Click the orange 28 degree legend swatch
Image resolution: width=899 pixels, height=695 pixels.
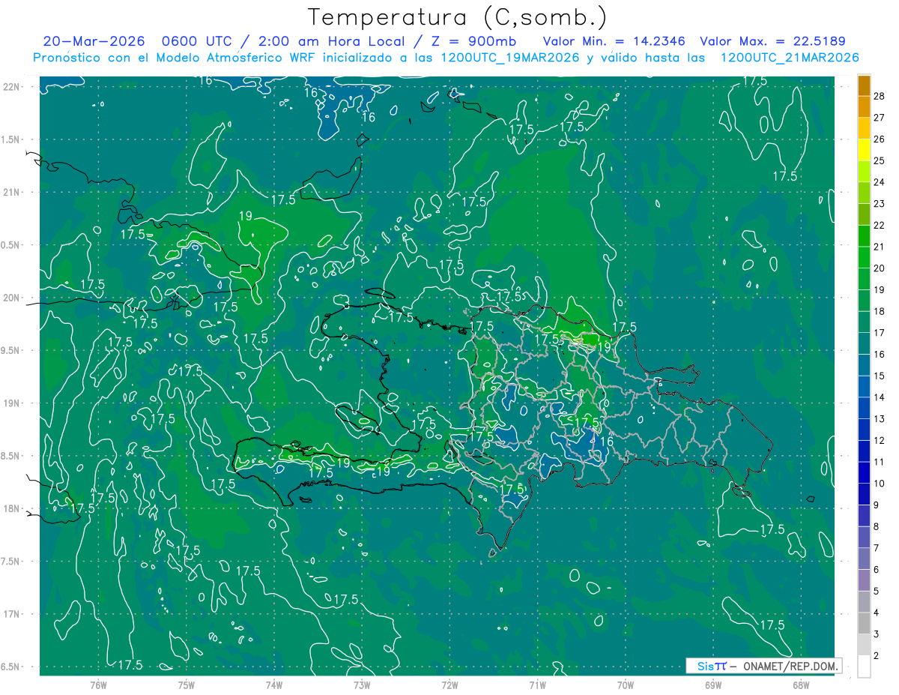[x=864, y=86]
